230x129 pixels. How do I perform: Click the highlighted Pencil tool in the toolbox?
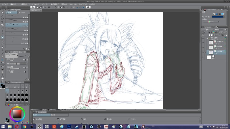coord(2,38)
